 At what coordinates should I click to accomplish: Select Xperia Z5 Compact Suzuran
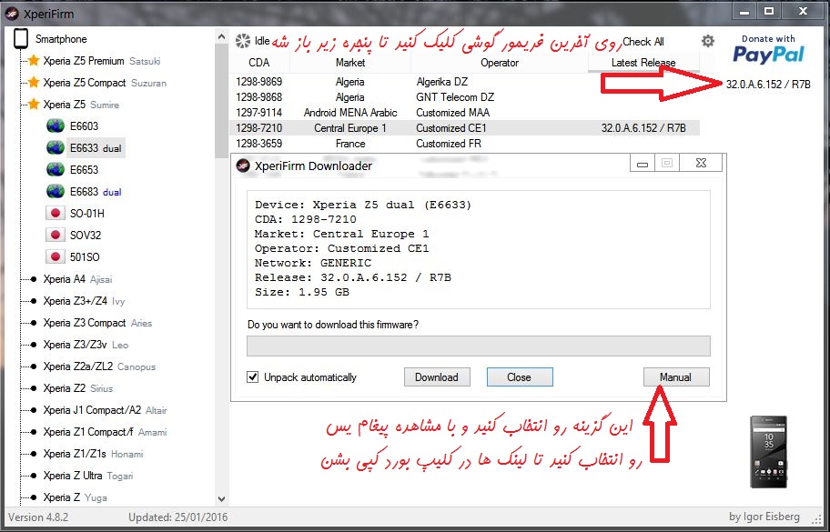(x=105, y=83)
